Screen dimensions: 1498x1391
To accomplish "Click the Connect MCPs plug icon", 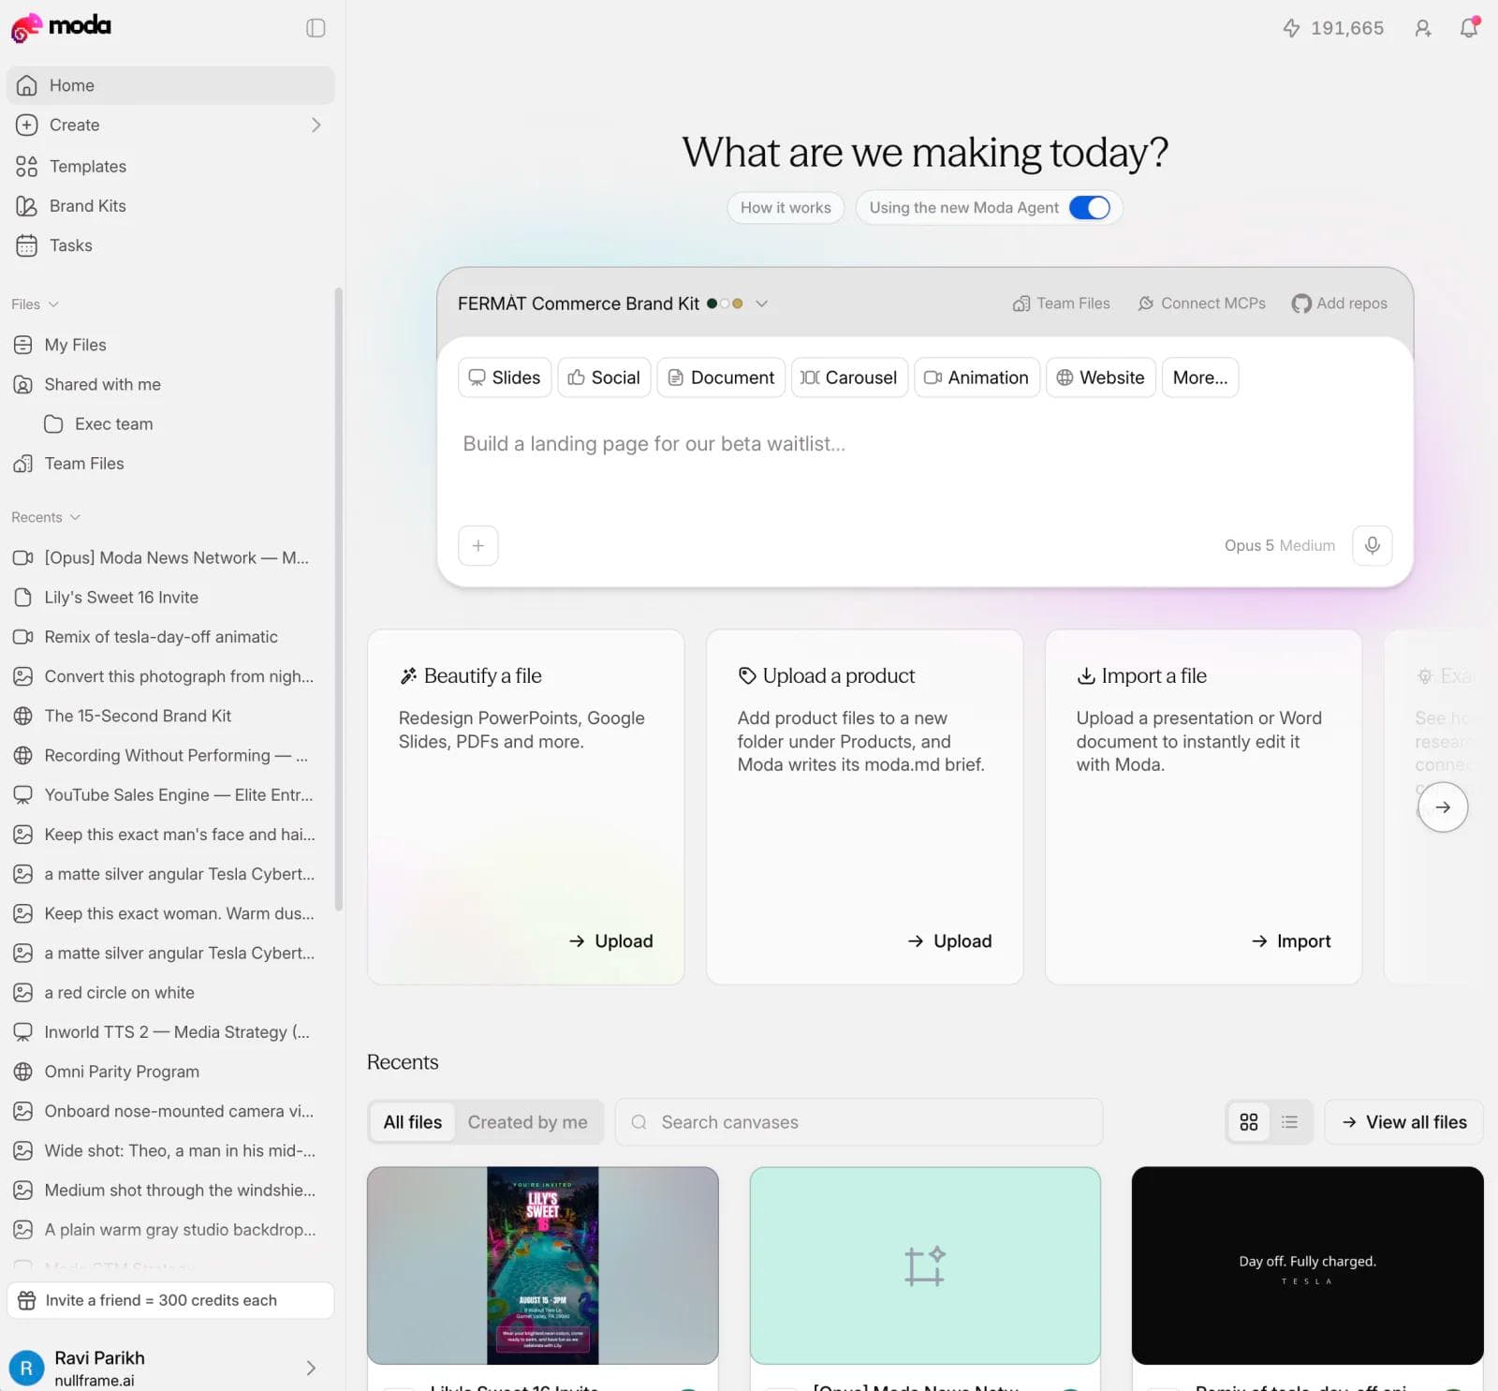I will pos(1146,303).
